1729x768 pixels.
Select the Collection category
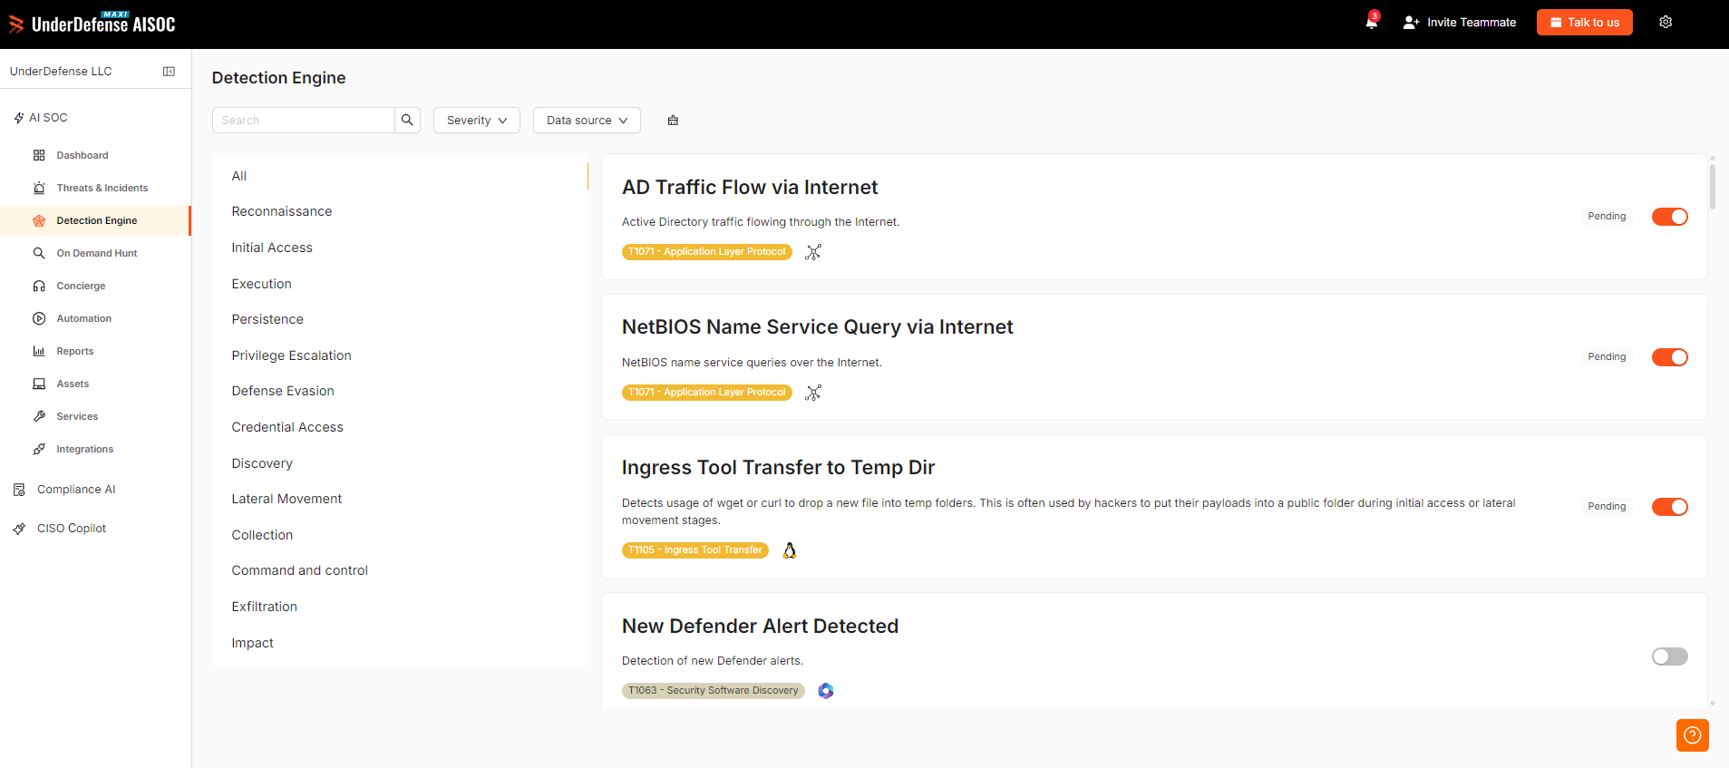[262, 535]
